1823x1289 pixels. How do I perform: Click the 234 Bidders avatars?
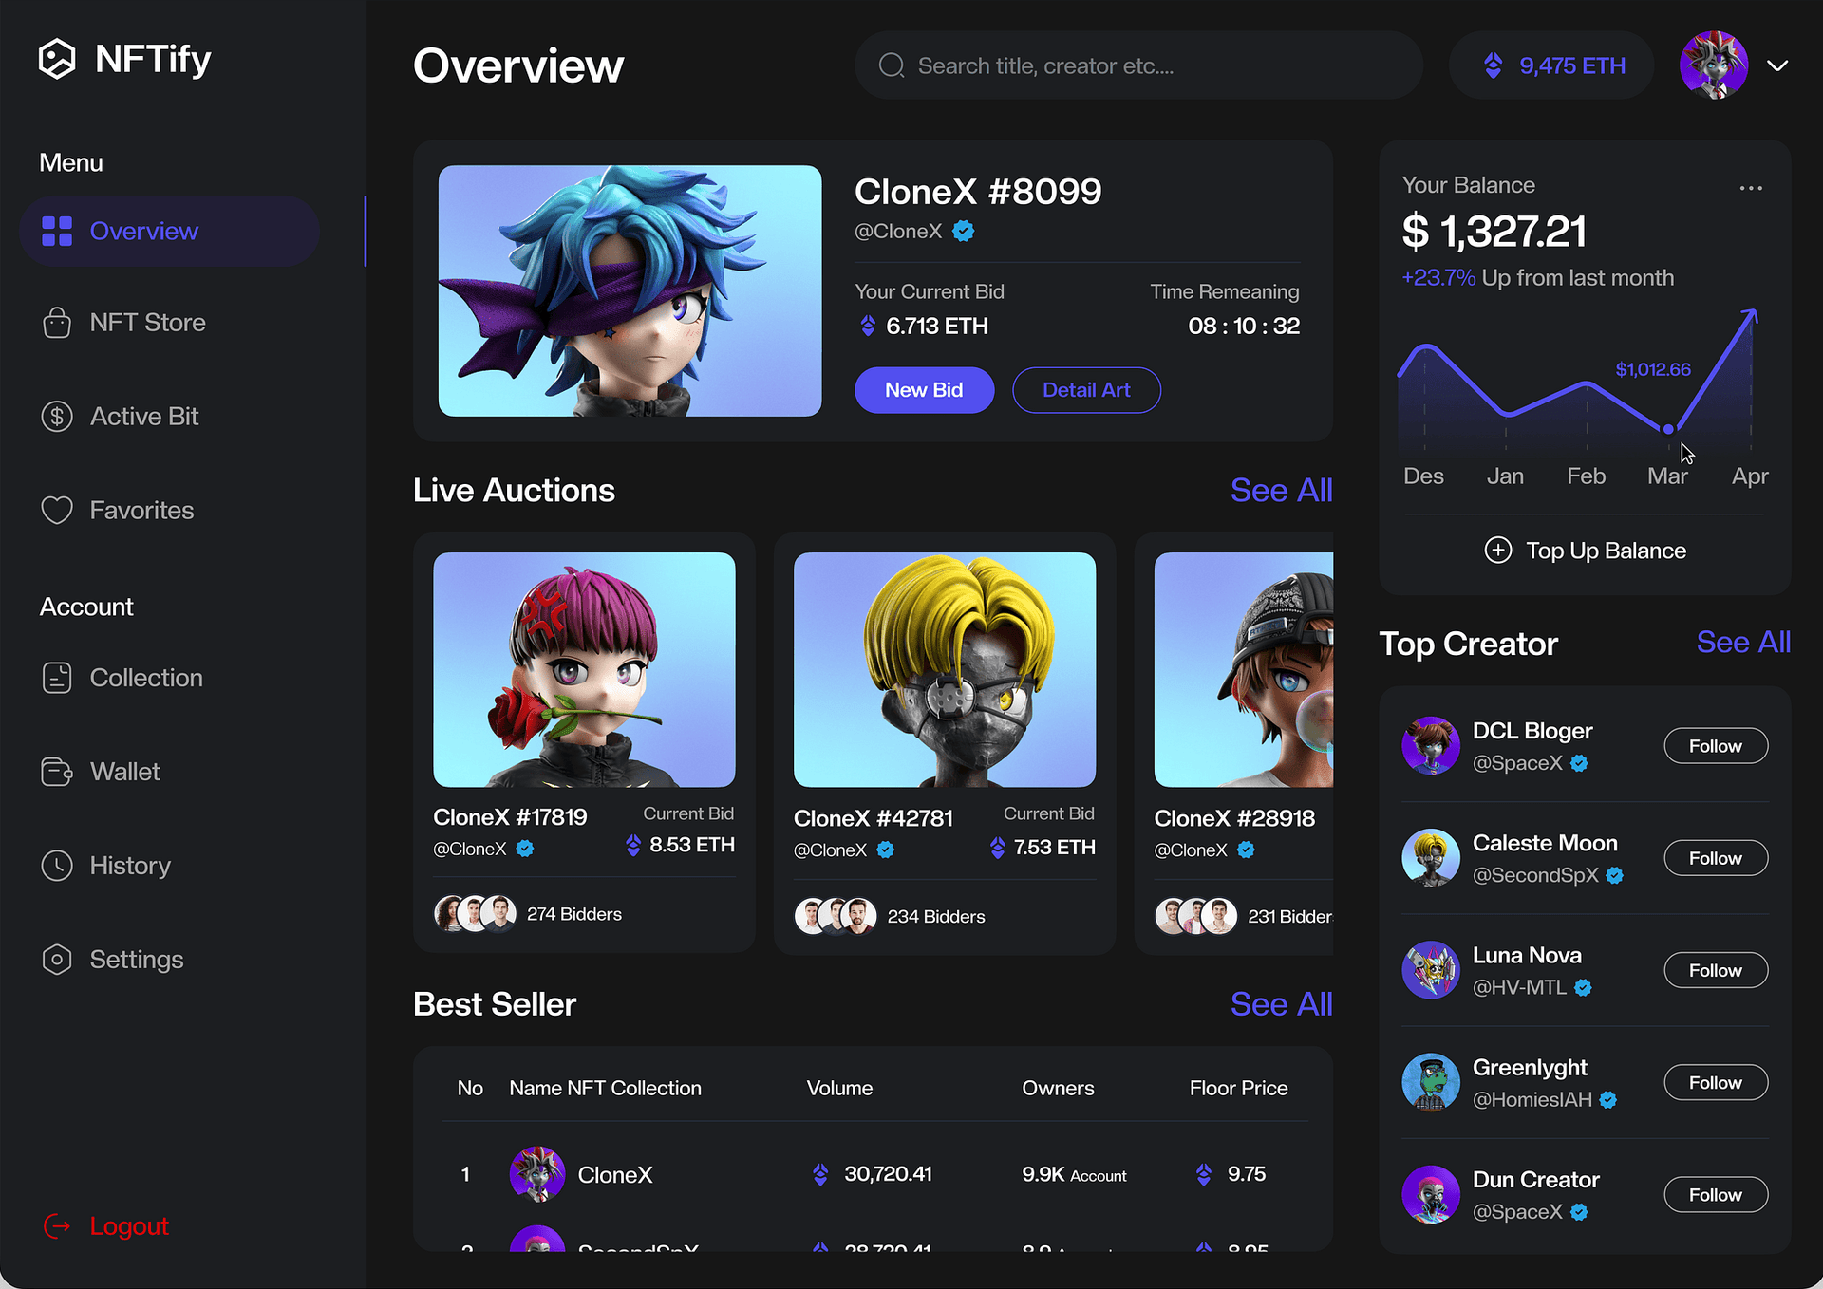[836, 916]
